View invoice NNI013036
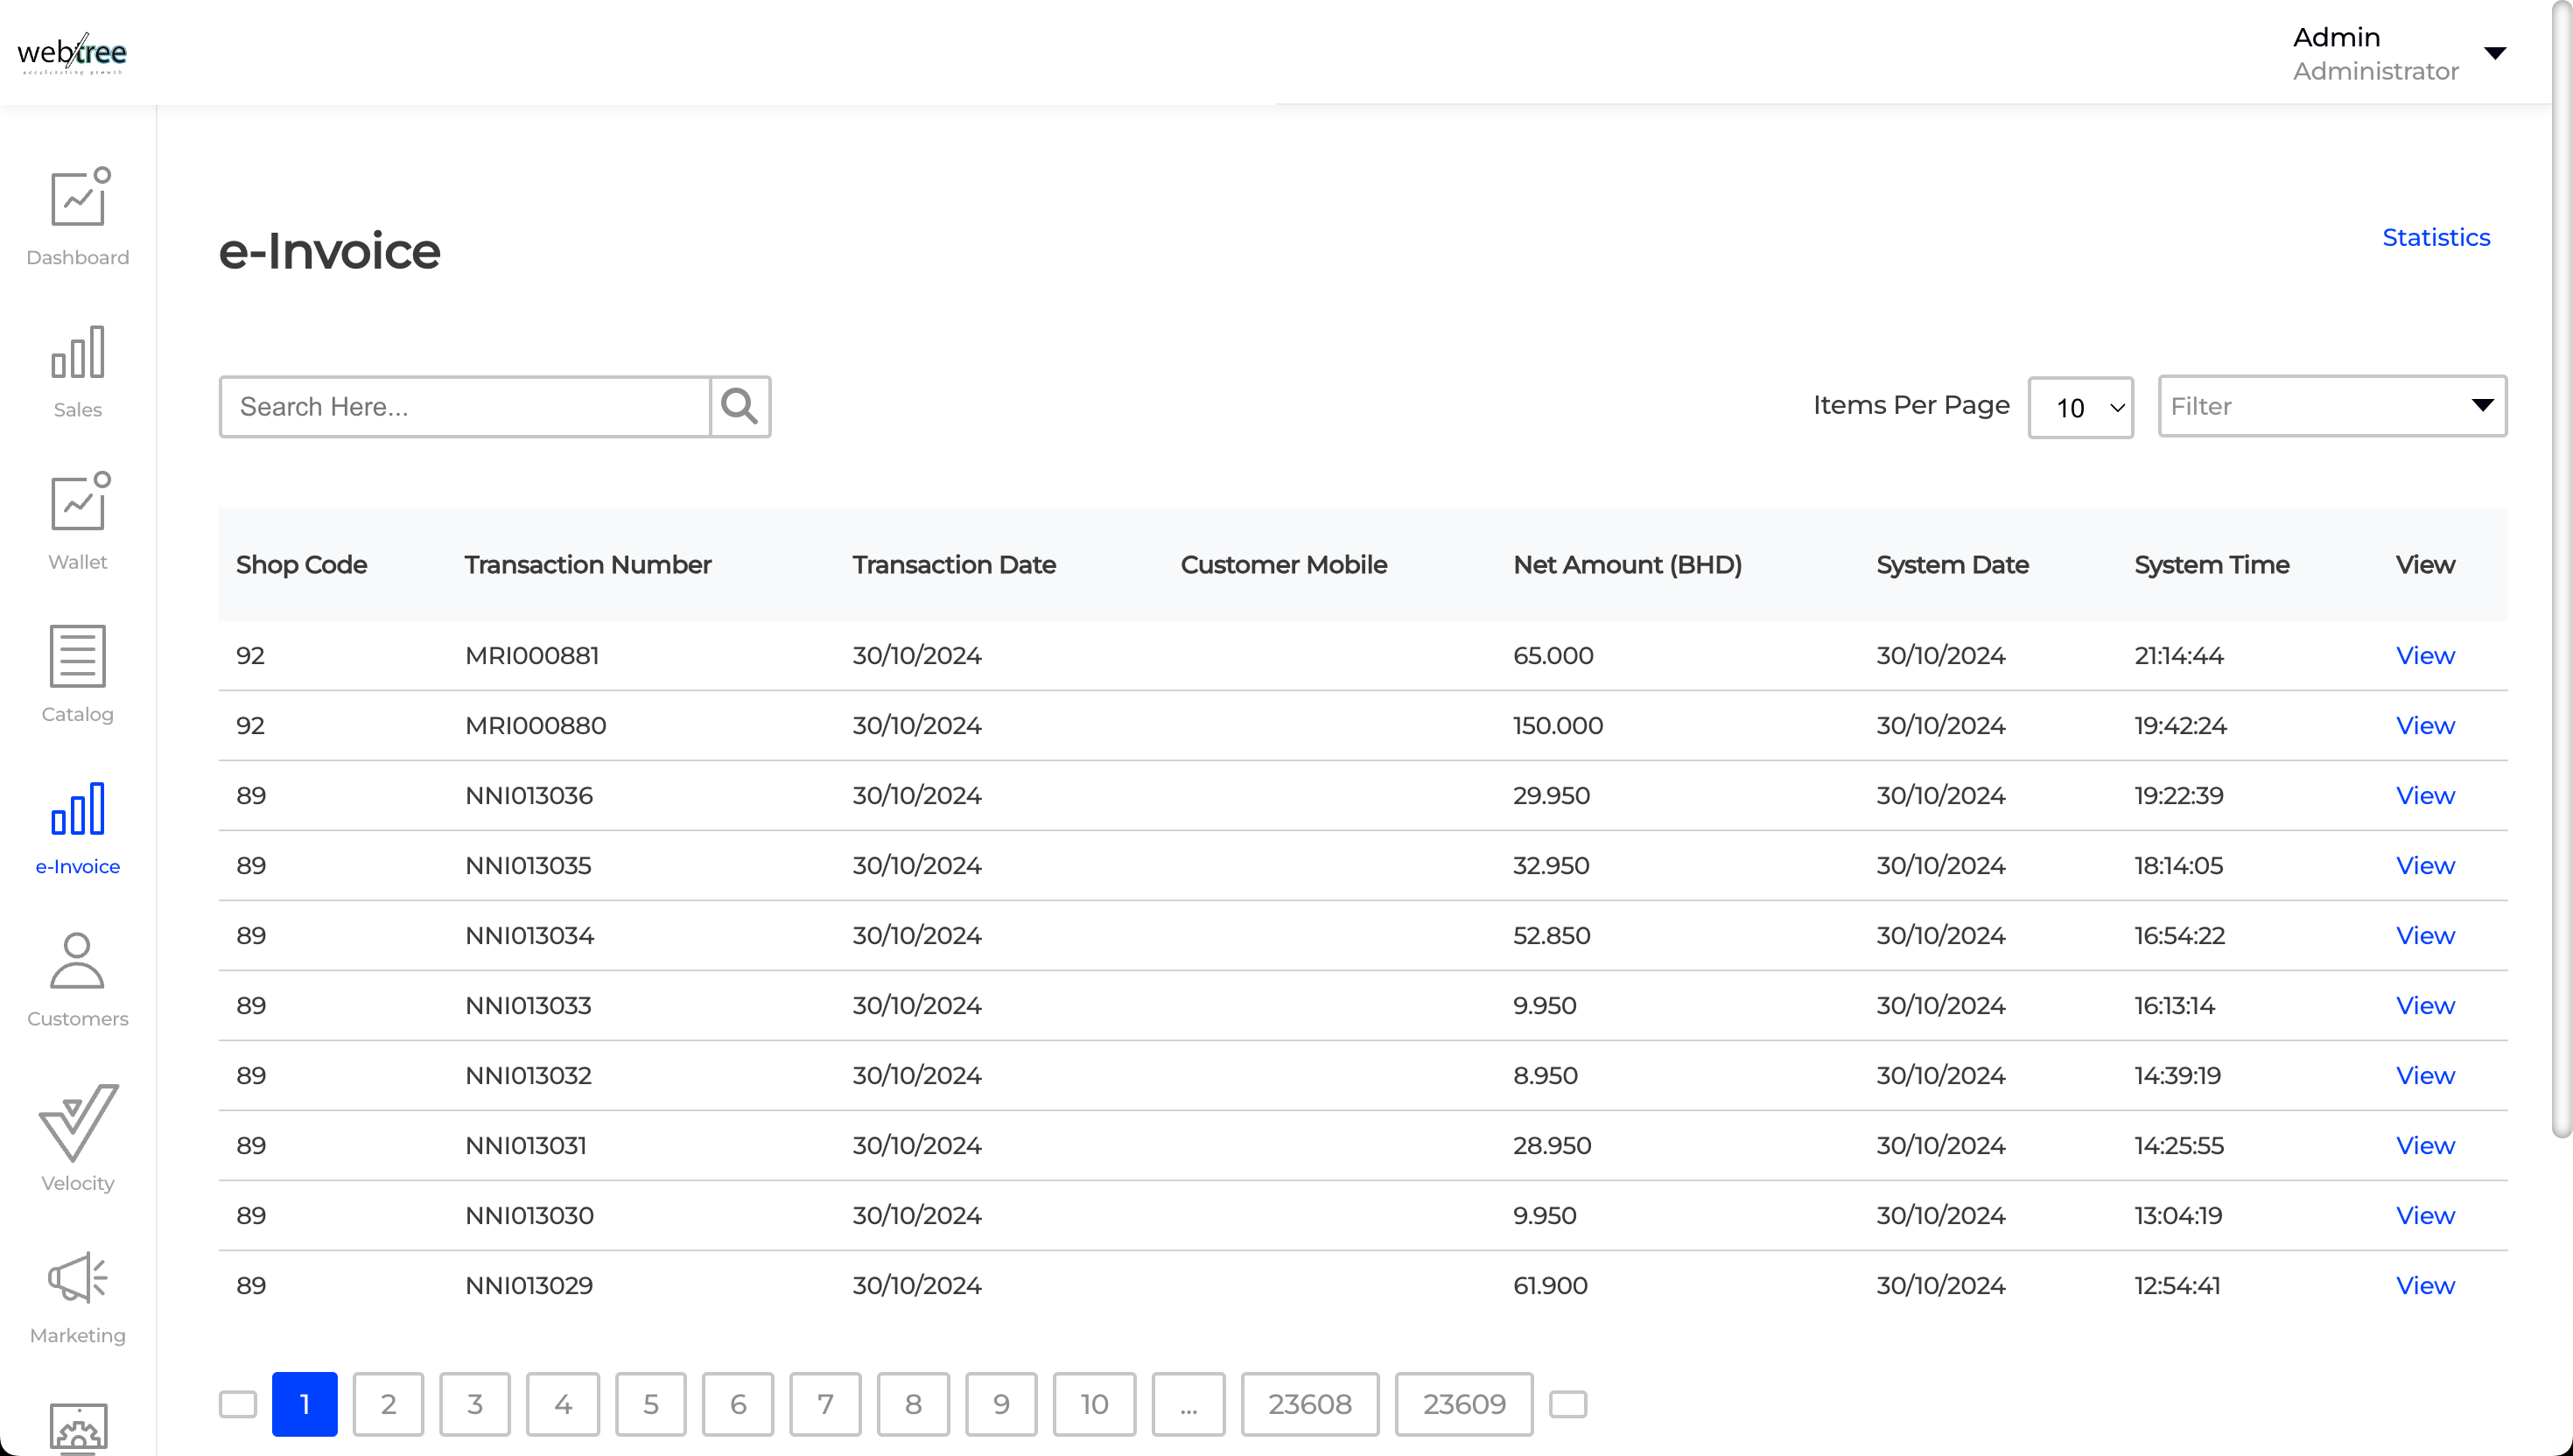The height and width of the screenshot is (1456, 2573). click(x=2425, y=796)
